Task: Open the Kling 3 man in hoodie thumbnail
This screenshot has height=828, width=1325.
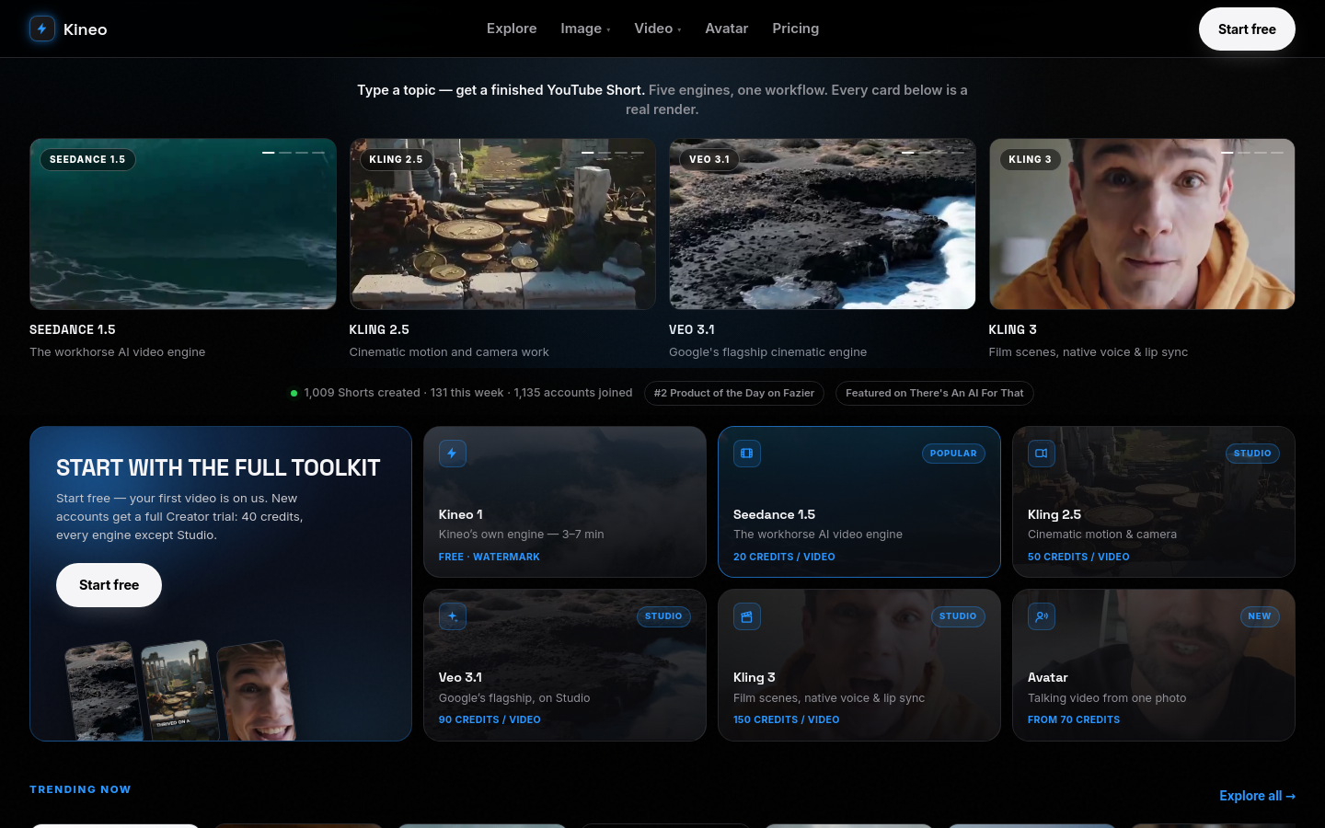Action: [1142, 224]
